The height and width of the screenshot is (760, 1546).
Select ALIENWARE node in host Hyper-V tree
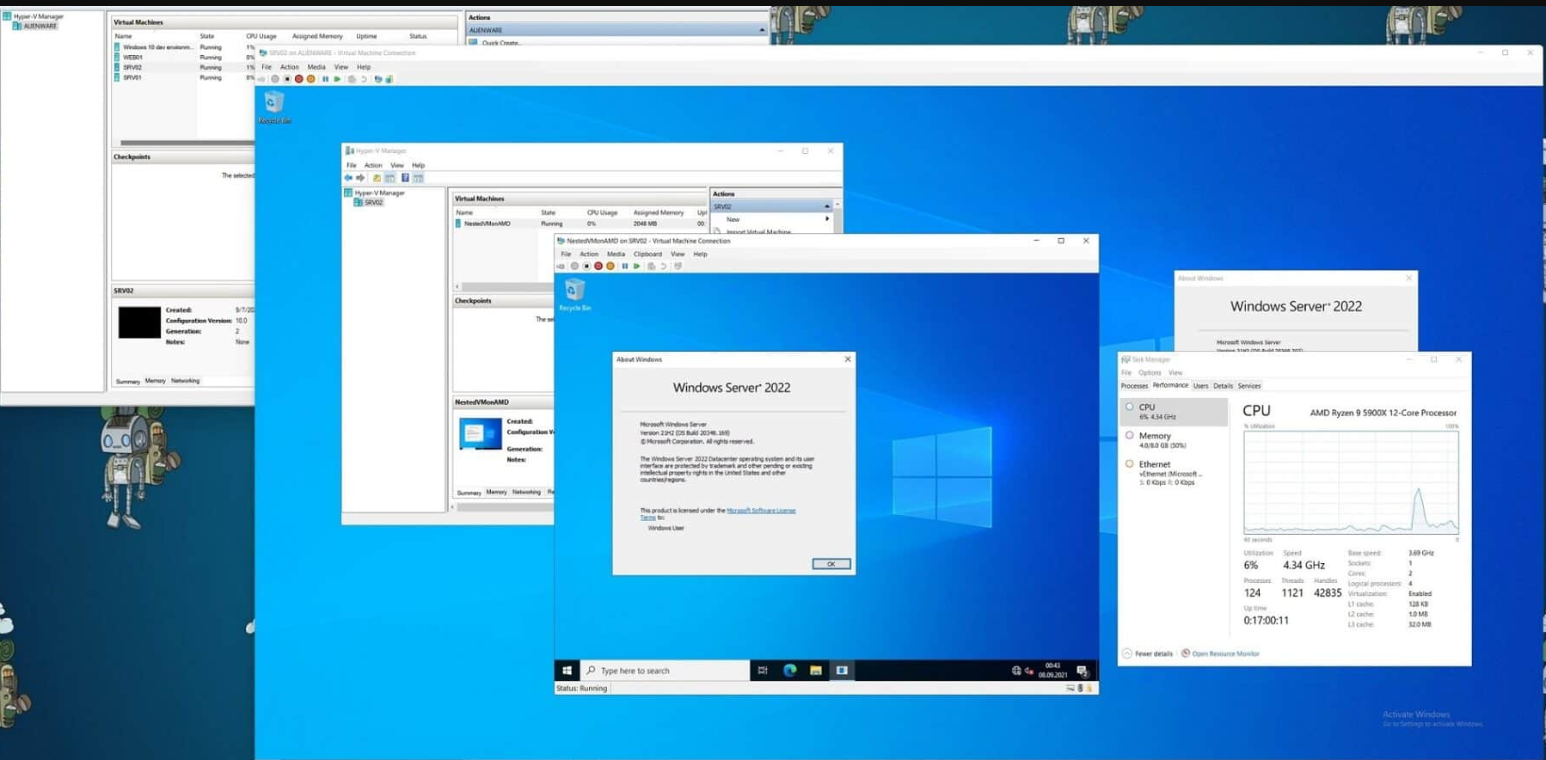(x=40, y=26)
